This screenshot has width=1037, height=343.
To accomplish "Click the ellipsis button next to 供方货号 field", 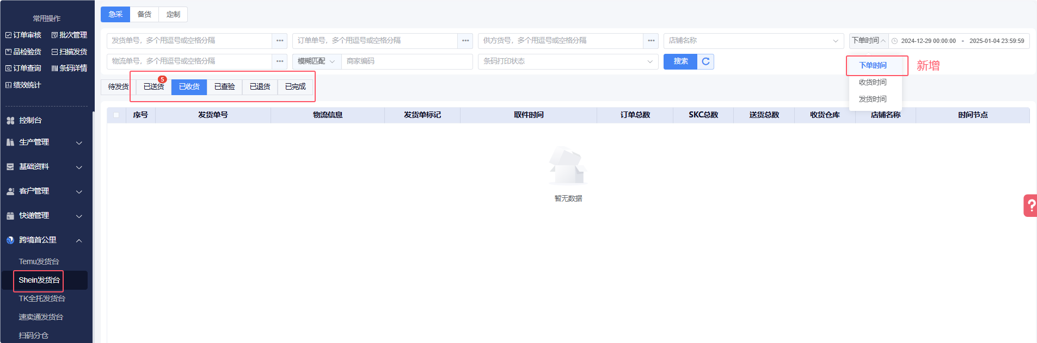I will point(651,41).
